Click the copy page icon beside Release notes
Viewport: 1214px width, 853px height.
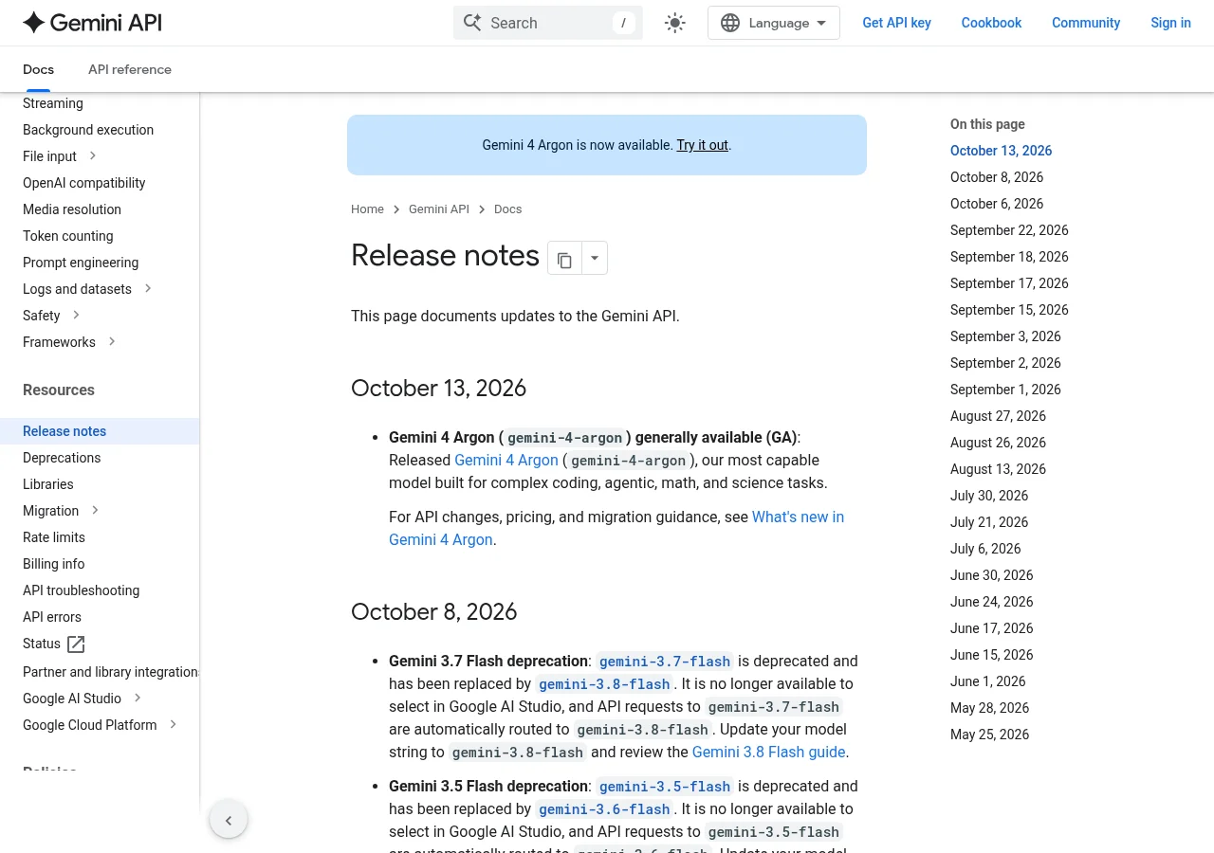(x=564, y=259)
